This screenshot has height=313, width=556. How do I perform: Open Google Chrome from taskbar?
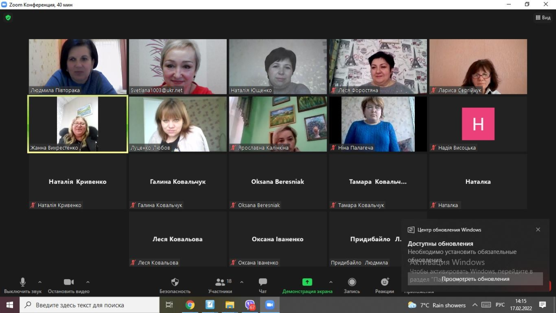[x=190, y=305]
